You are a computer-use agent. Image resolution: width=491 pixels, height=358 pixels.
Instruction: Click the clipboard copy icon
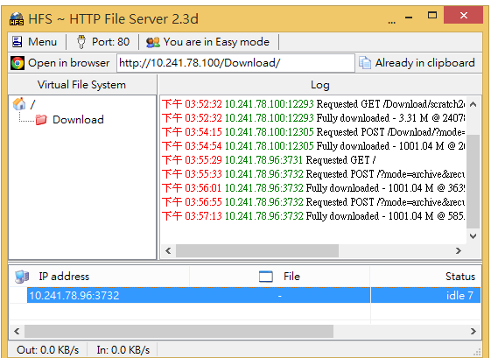(365, 63)
